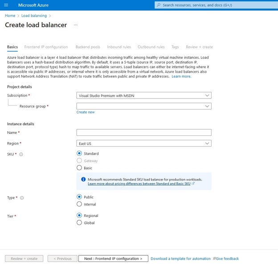Click the SKU info icon
The height and width of the screenshot is (266, 278).
coord(21,154)
